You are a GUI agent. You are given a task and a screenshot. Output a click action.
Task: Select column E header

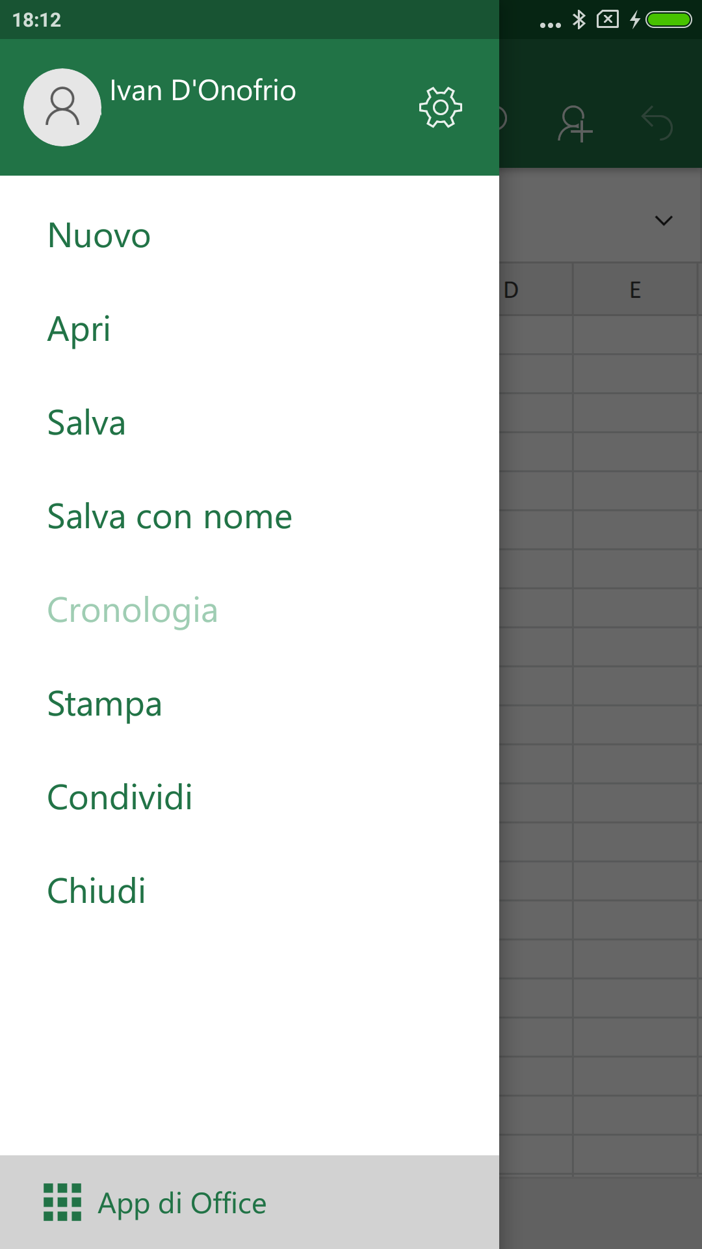pos(635,289)
